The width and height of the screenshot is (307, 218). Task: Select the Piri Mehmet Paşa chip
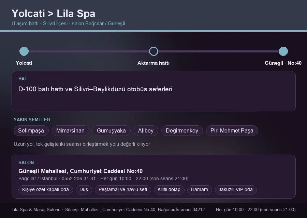pos(232,130)
